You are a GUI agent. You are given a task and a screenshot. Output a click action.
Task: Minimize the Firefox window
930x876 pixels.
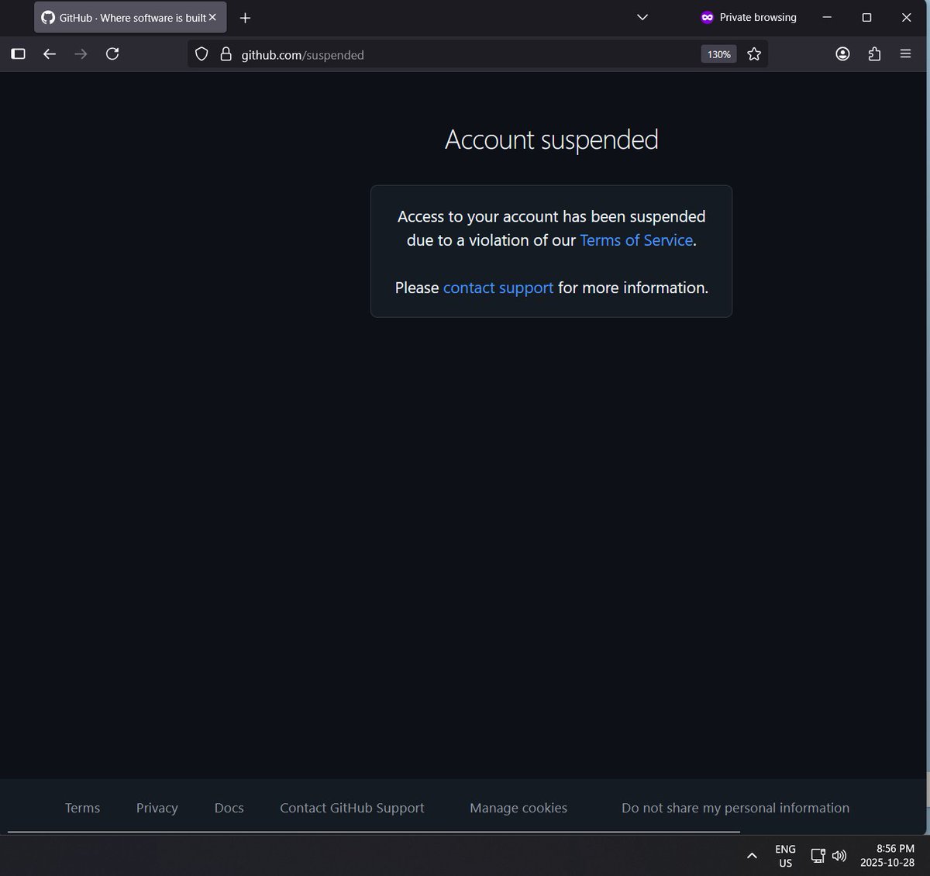coord(827,17)
